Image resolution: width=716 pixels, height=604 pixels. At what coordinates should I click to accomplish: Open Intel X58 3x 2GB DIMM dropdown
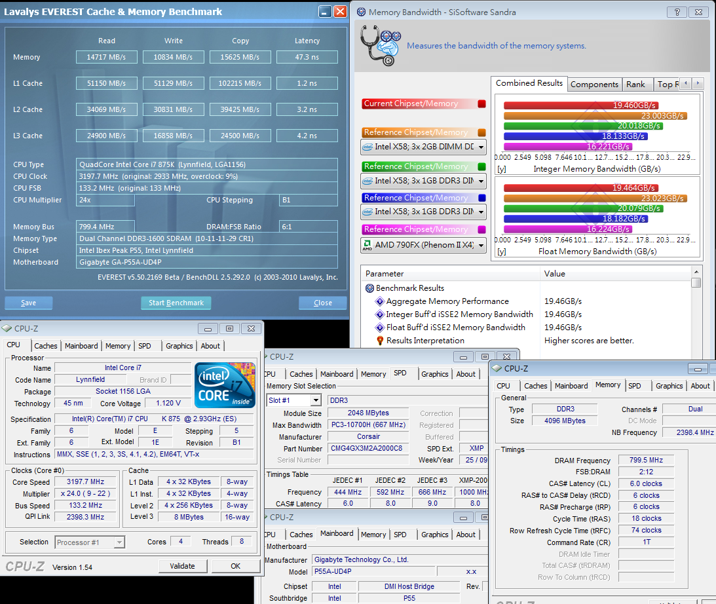coord(423,147)
